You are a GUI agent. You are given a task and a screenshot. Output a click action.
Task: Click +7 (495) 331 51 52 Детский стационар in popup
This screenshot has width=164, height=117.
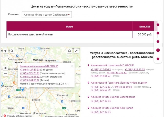pyautogui.click(x=30, y=77)
